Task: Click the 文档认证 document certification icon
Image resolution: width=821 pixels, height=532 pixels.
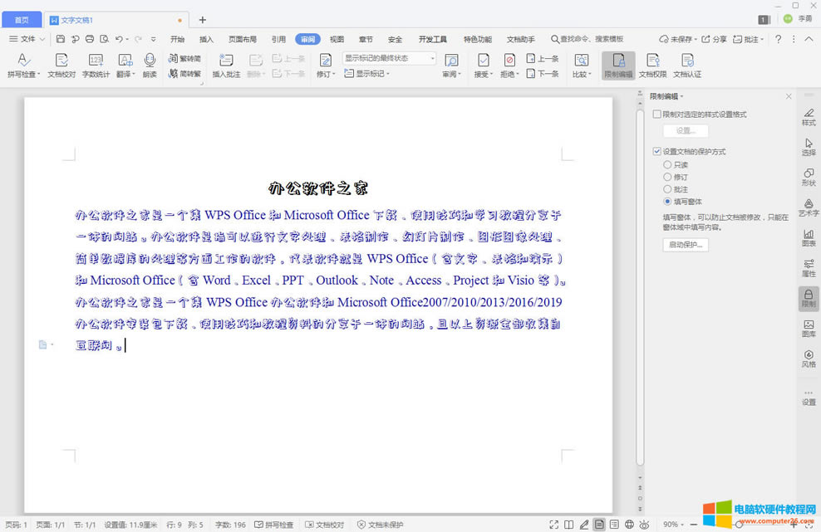Action: click(686, 61)
